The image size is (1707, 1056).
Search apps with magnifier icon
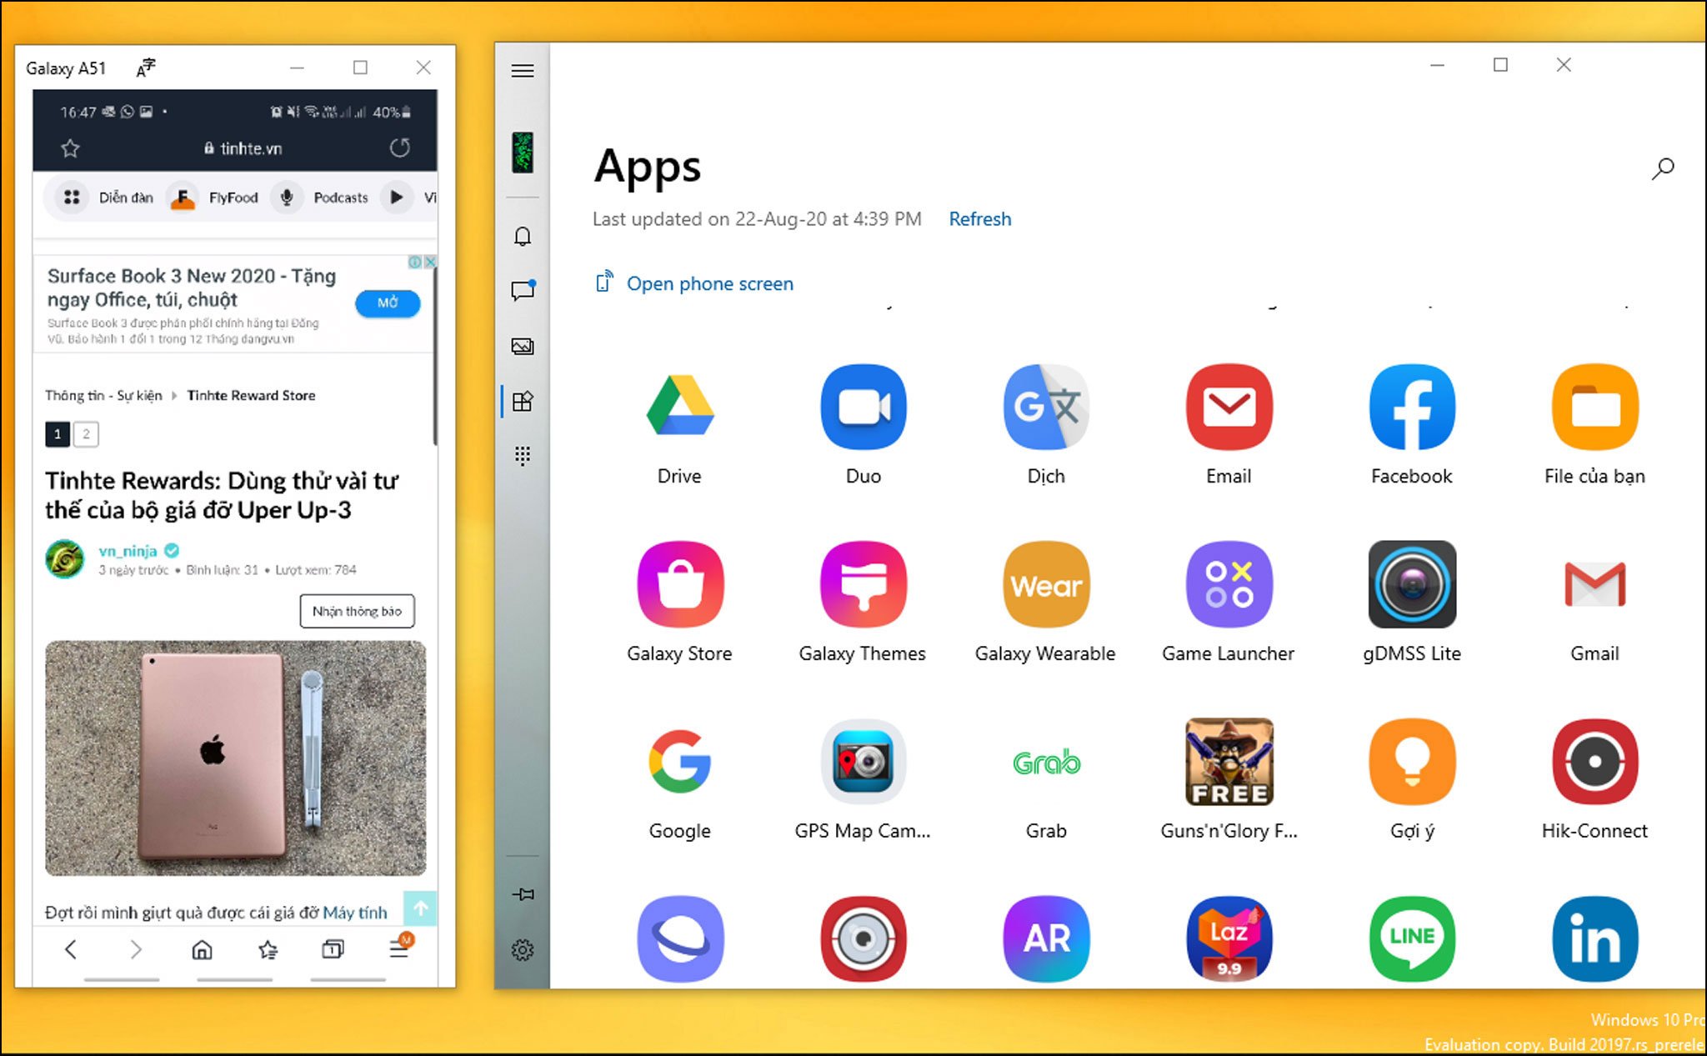1663,168
